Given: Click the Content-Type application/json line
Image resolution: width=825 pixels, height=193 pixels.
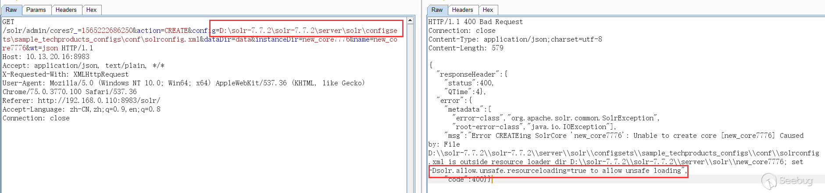Looking at the screenshot, I should [515, 39].
